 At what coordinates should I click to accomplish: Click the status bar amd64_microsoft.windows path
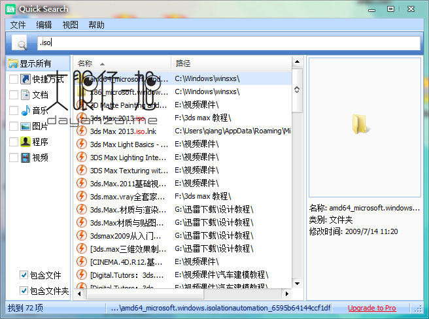click(x=220, y=308)
